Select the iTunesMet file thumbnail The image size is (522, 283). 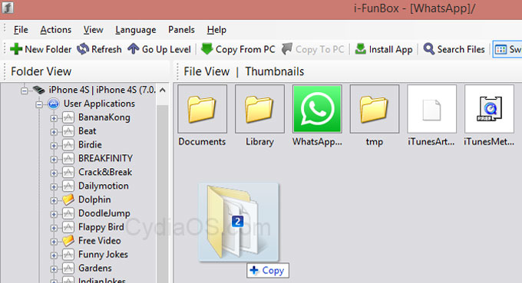pos(489,109)
